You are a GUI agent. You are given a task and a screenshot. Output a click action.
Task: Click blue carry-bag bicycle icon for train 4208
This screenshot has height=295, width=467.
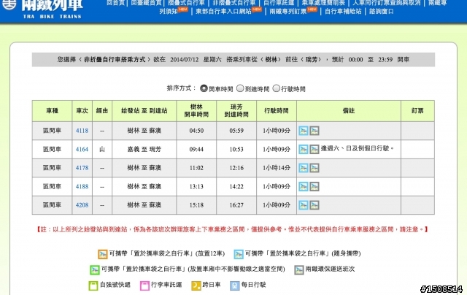(304, 205)
